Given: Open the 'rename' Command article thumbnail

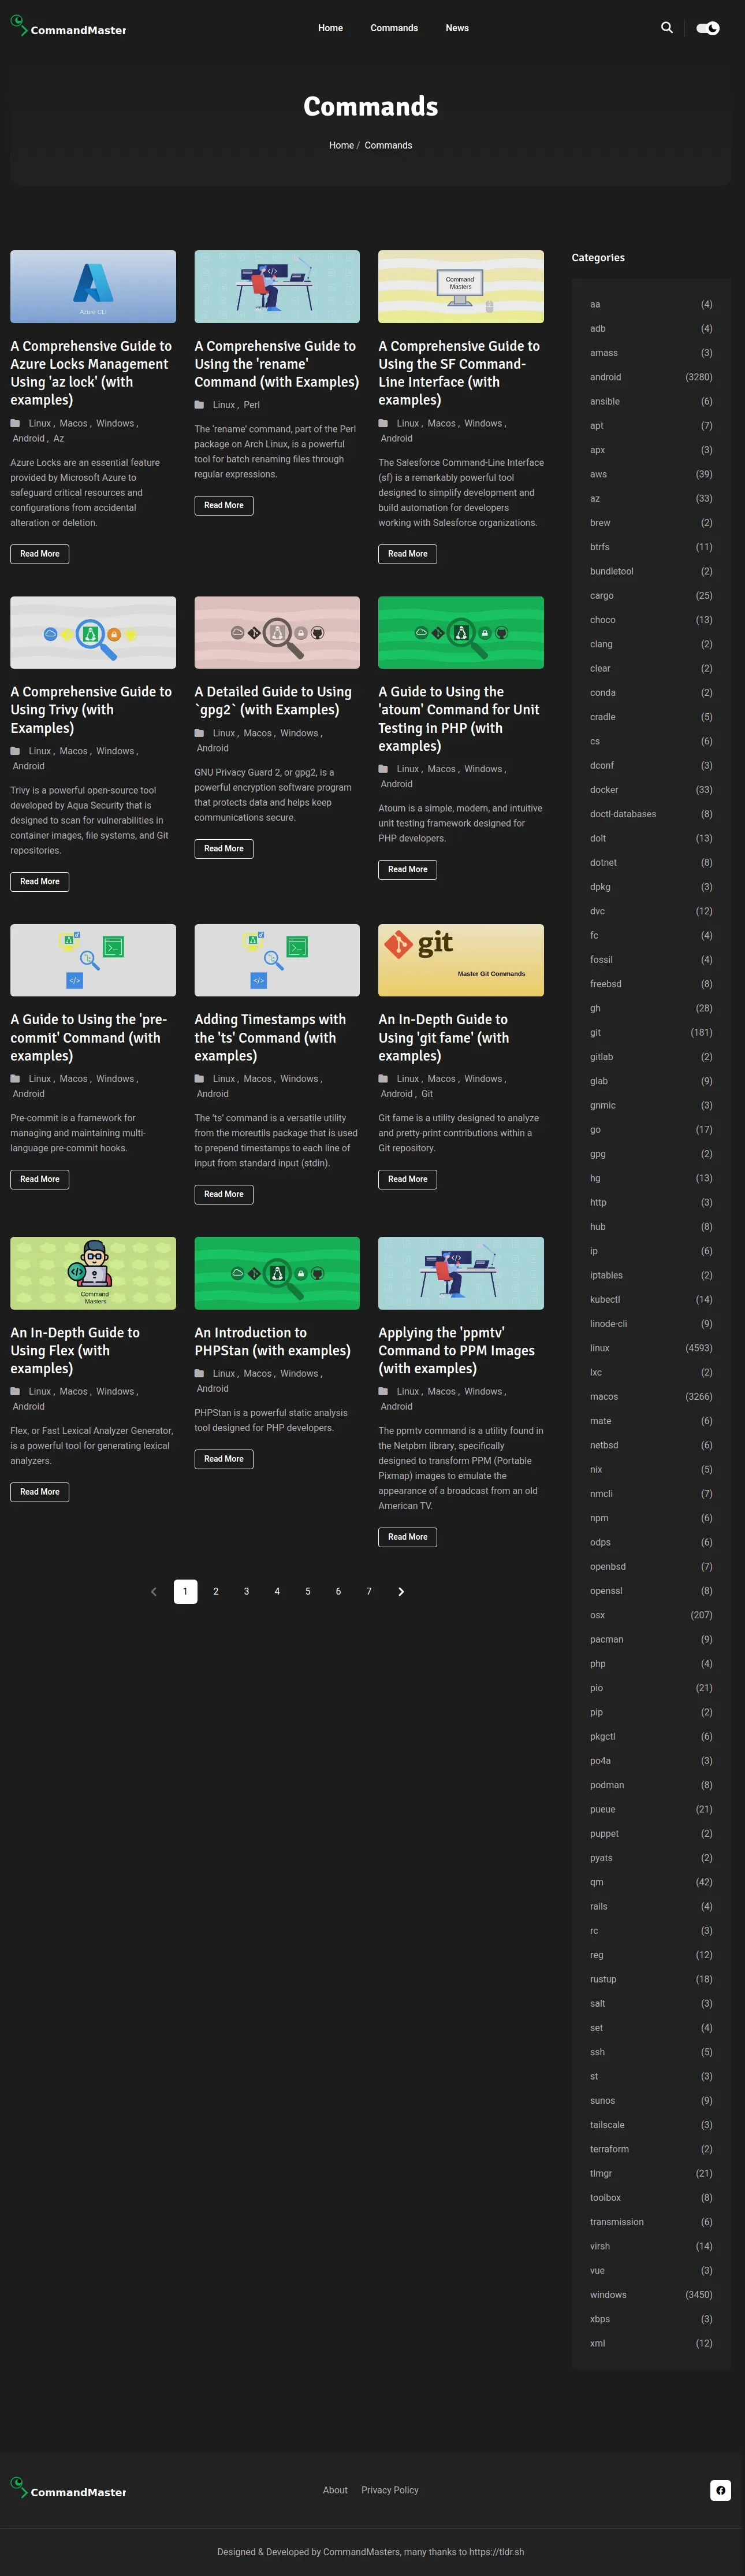Looking at the screenshot, I should point(277,286).
